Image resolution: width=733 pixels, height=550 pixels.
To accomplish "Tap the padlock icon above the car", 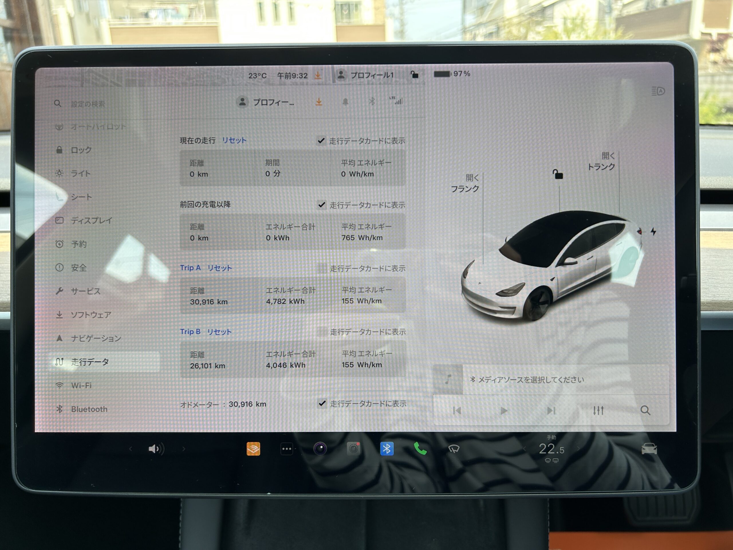I will coord(557,174).
